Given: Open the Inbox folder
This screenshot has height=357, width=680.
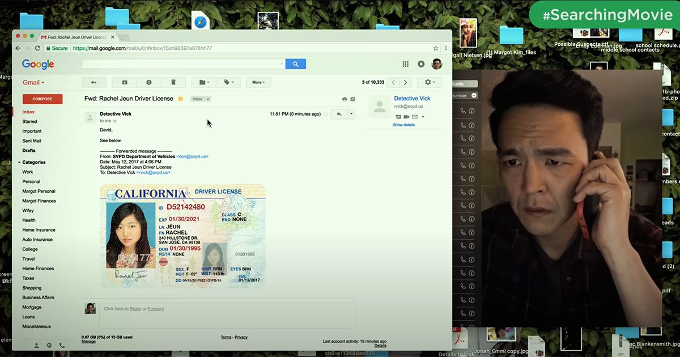Looking at the screenshot, I should pyautogui.click(x=28, y=112).
